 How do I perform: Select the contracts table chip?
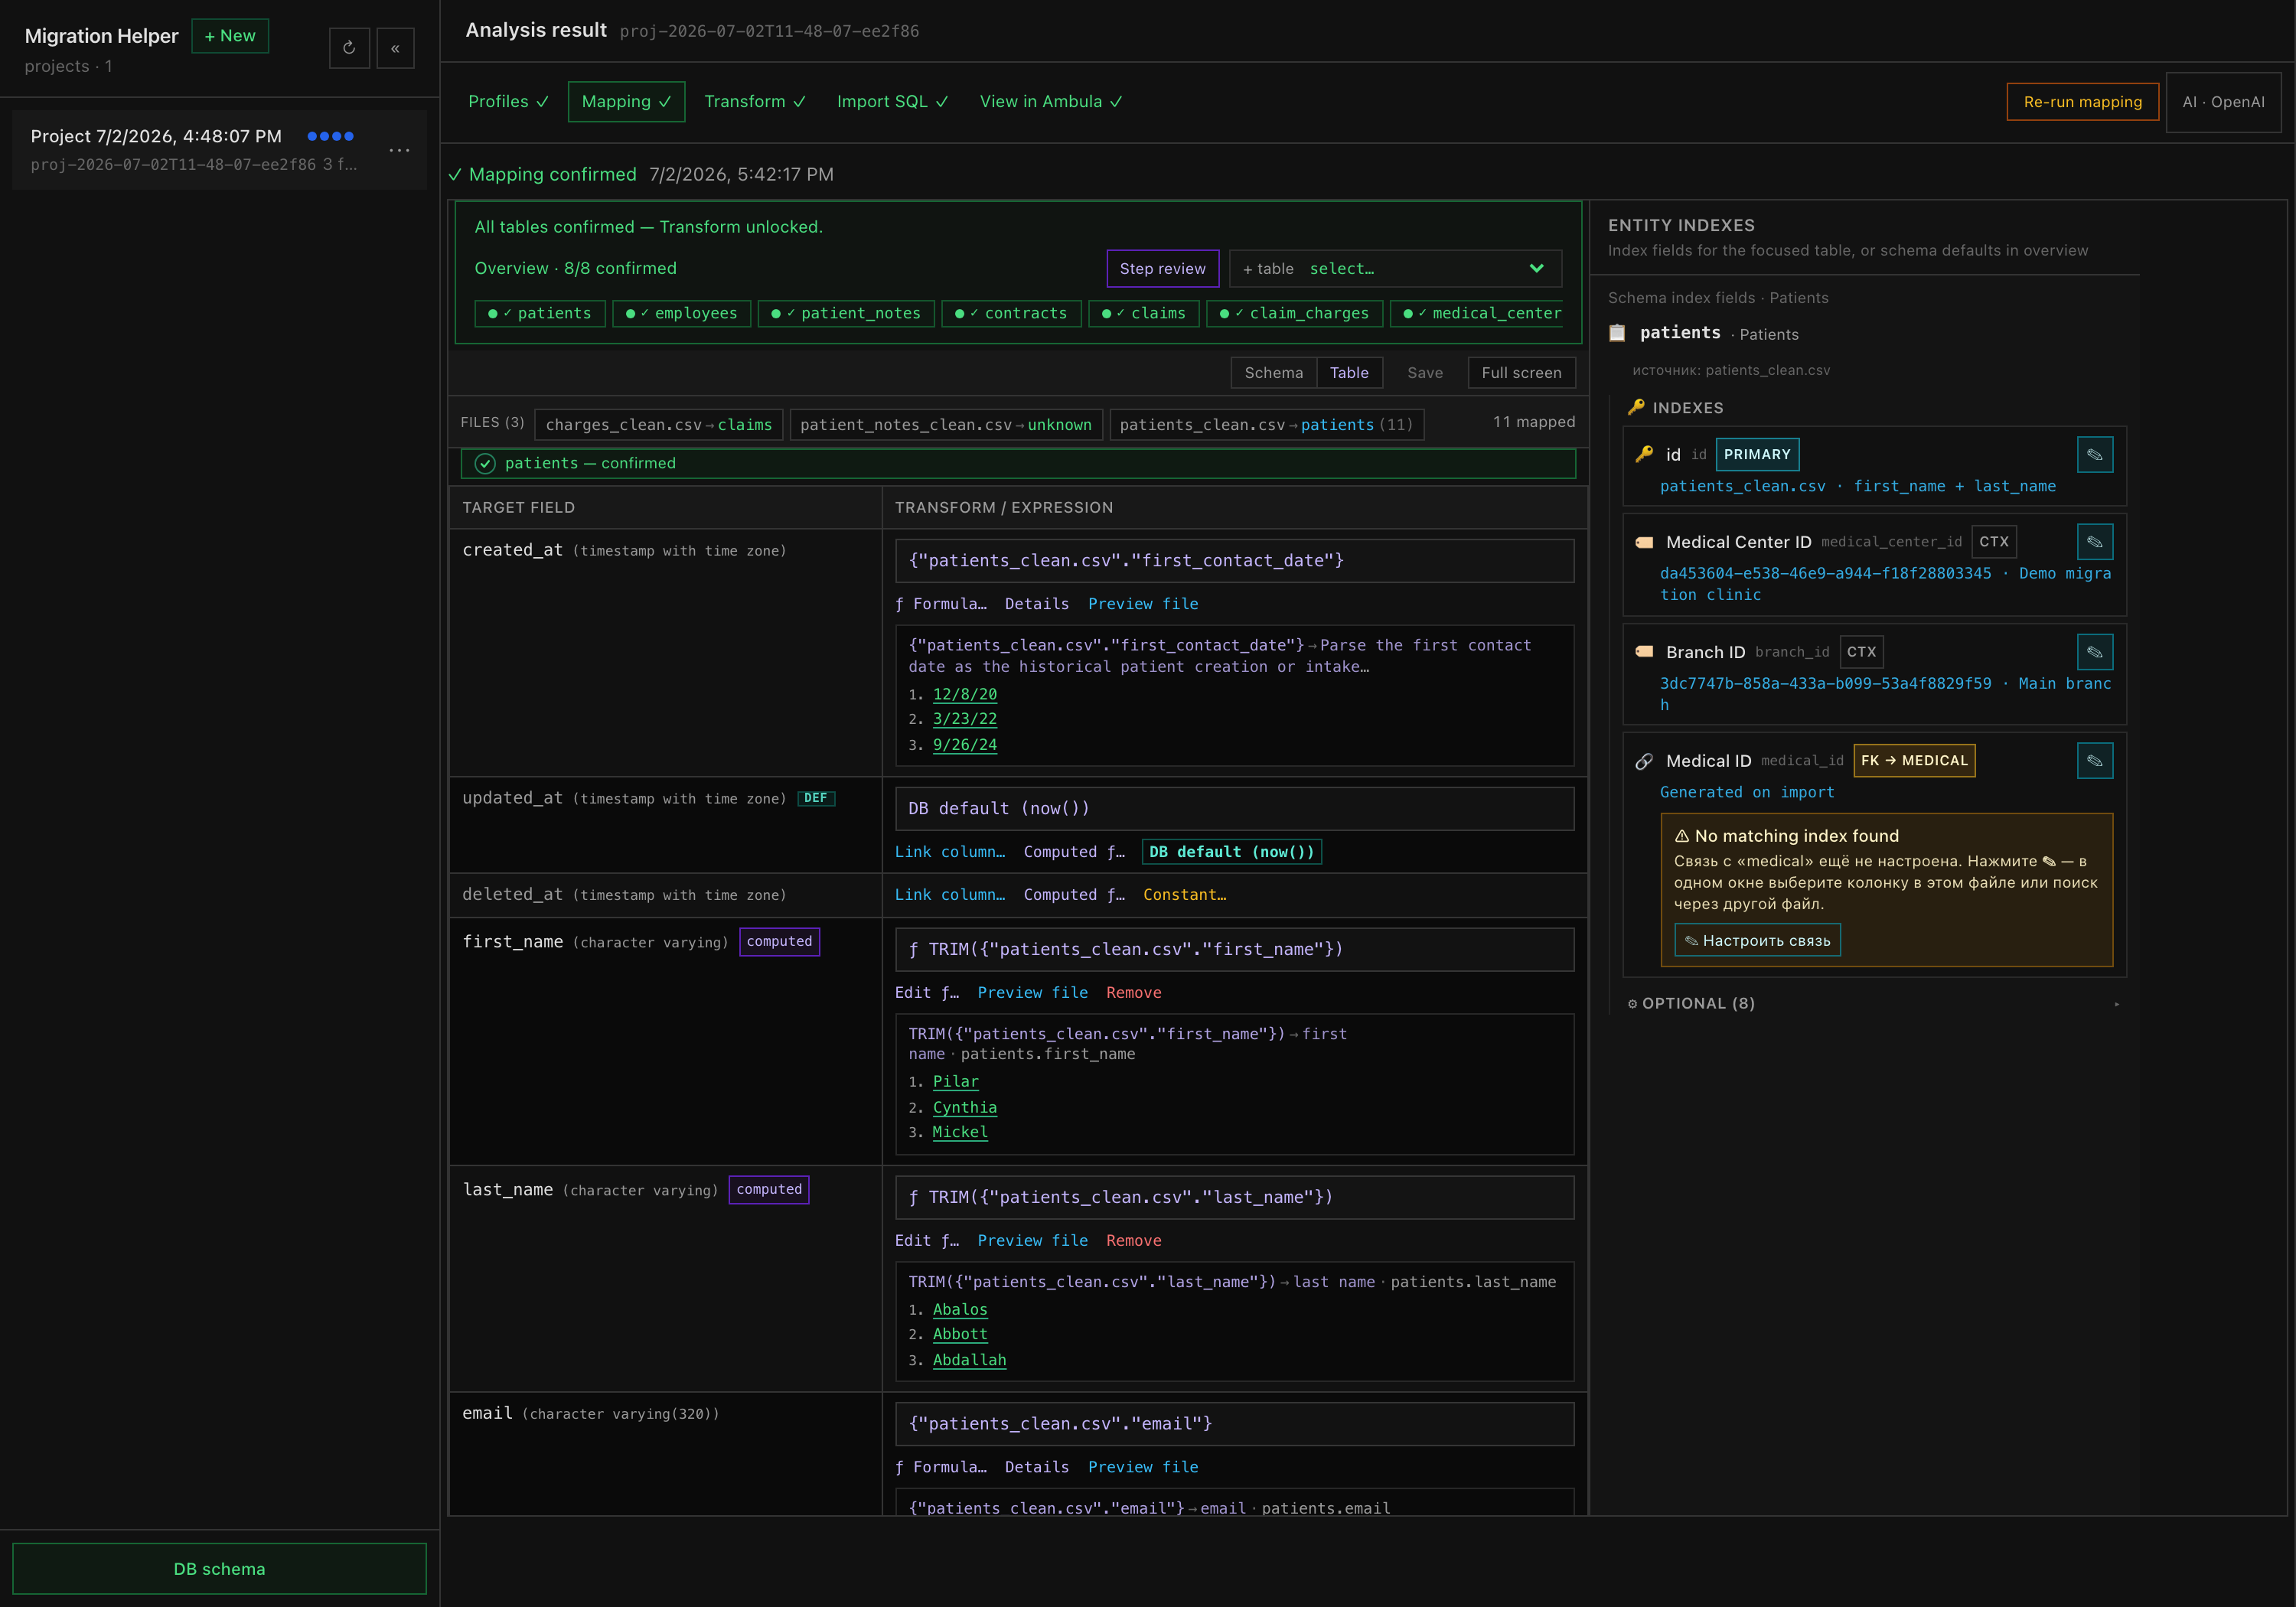click(1011, 314)
